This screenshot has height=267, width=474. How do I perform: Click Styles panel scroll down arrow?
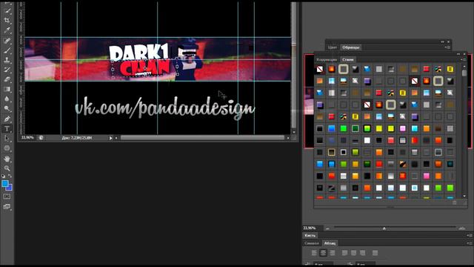[x=464, y=196]
